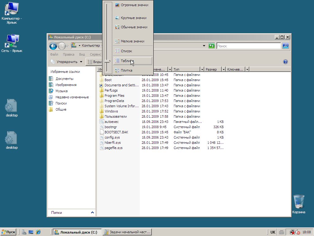This screenshot has width=314, height=236.
Task: Open the Вид menu
Action: click(82, 54)
